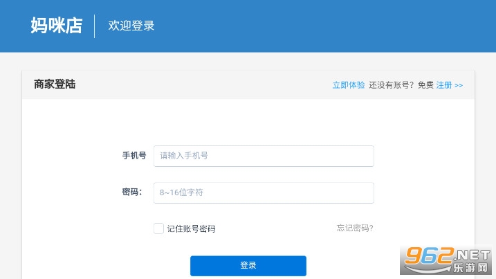The width and height of the screenshot is (496, 279).
Task: Click the 商家登陆 panel title
Action: [x=55, y=84]
